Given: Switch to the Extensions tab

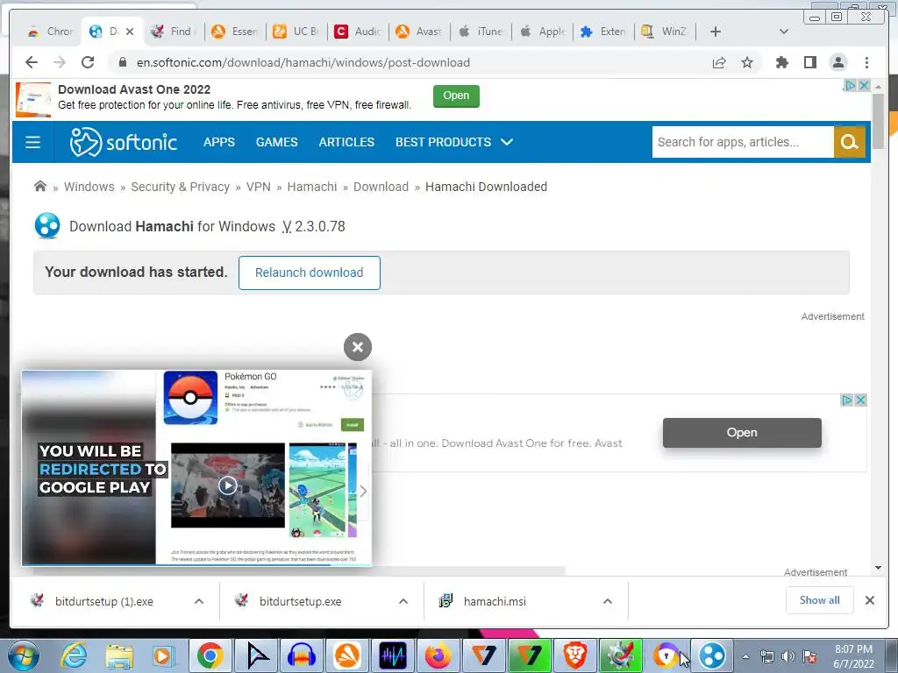Looking at the screenshot, I should [603, 32].
